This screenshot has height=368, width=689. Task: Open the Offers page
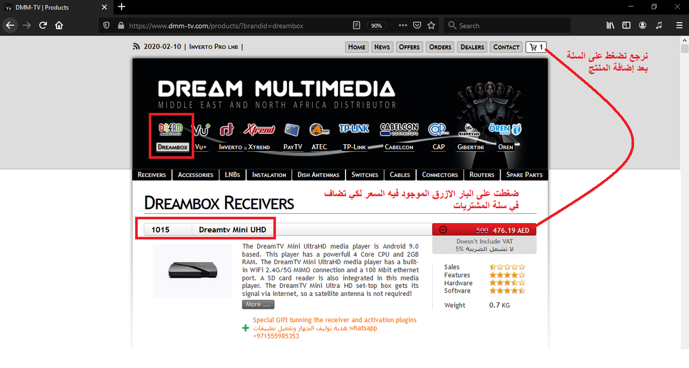[409, 47]
